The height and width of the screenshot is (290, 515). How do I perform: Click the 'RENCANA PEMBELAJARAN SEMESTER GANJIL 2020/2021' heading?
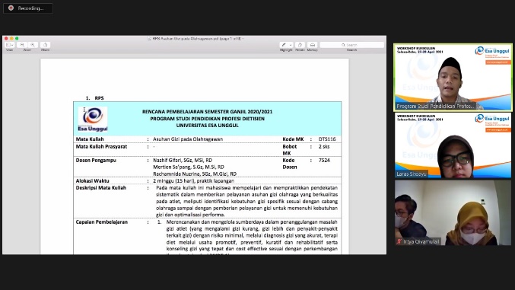point(207,112)
